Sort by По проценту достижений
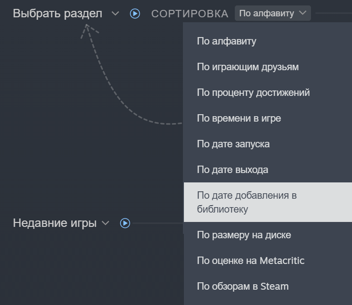 (253, 92)
